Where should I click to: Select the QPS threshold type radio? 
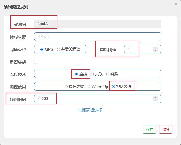pos(42,49)
